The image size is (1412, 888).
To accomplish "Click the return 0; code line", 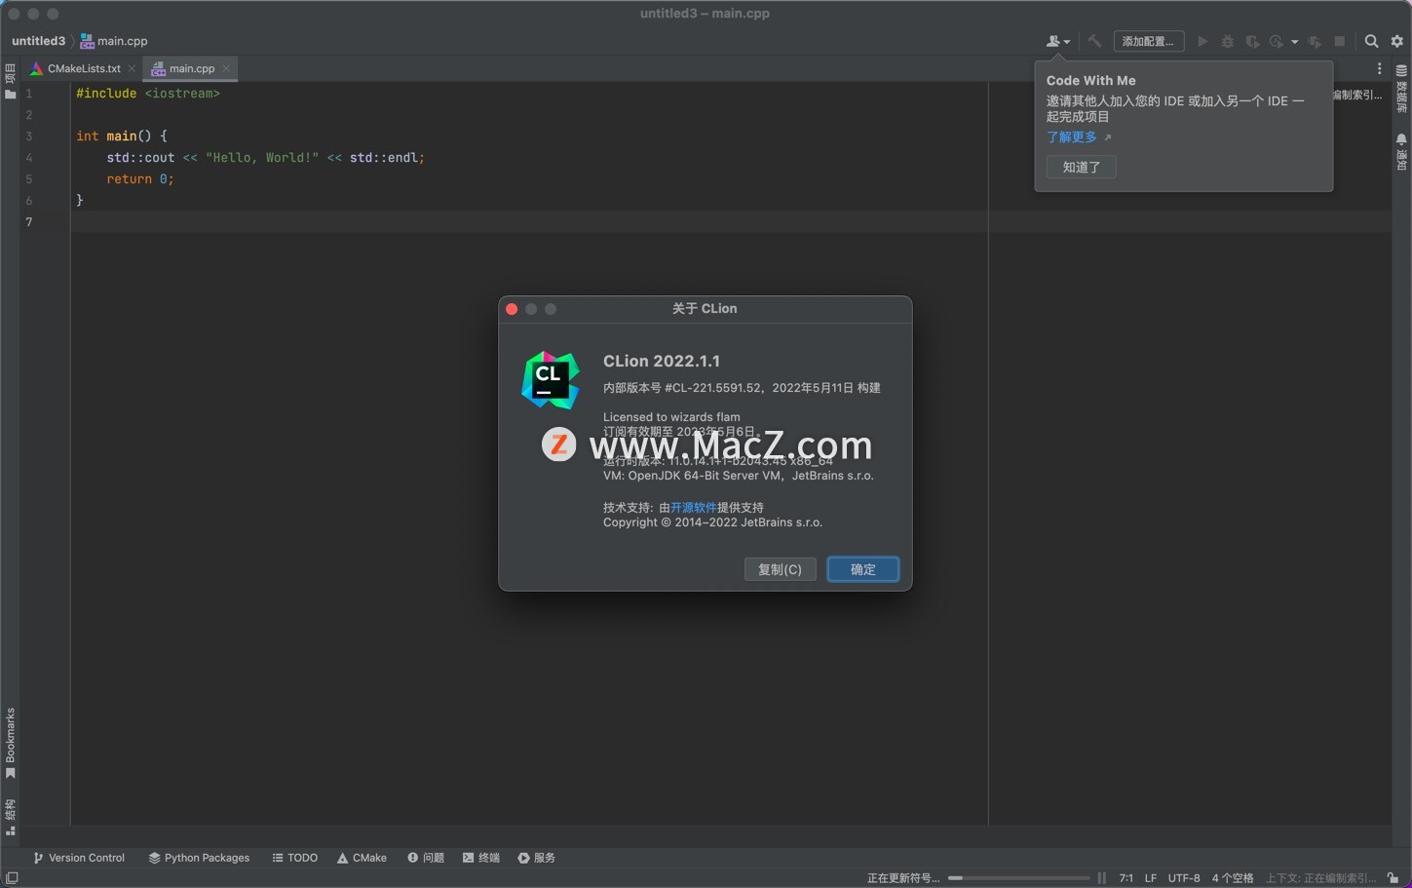I will pyautogui.click(x=140, y=179).
